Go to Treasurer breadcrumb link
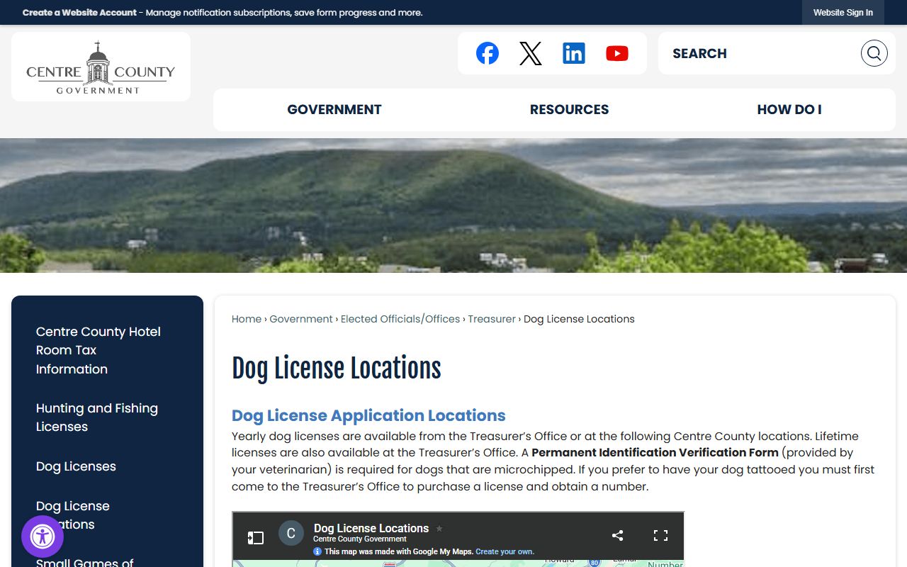 tap(492, 319)
